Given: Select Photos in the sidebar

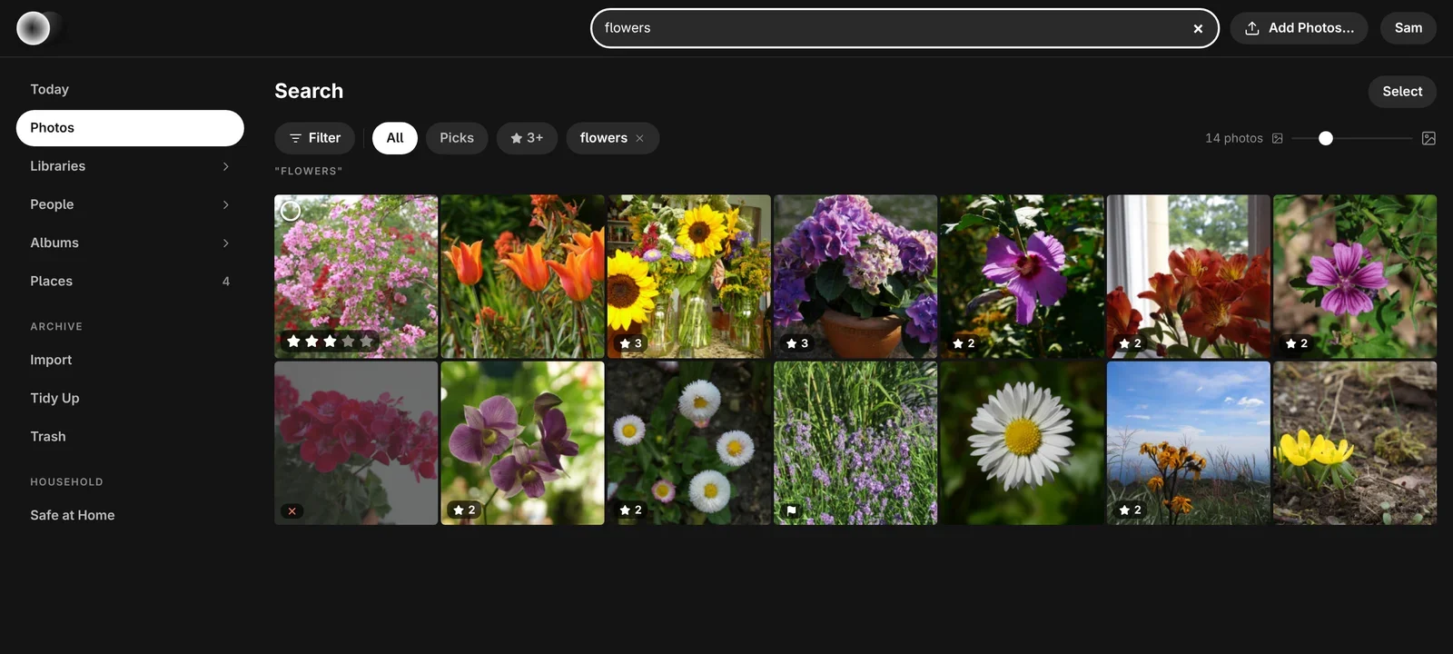Looking at the screenshot, I should pos(130,128).
